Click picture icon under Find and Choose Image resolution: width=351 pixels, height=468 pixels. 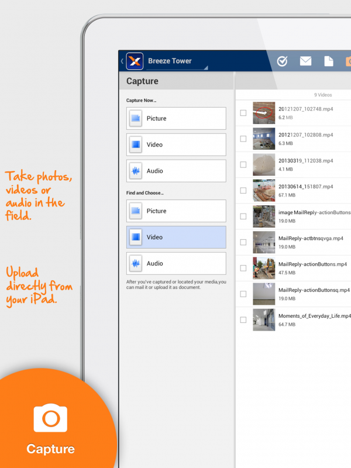[136, 211]
